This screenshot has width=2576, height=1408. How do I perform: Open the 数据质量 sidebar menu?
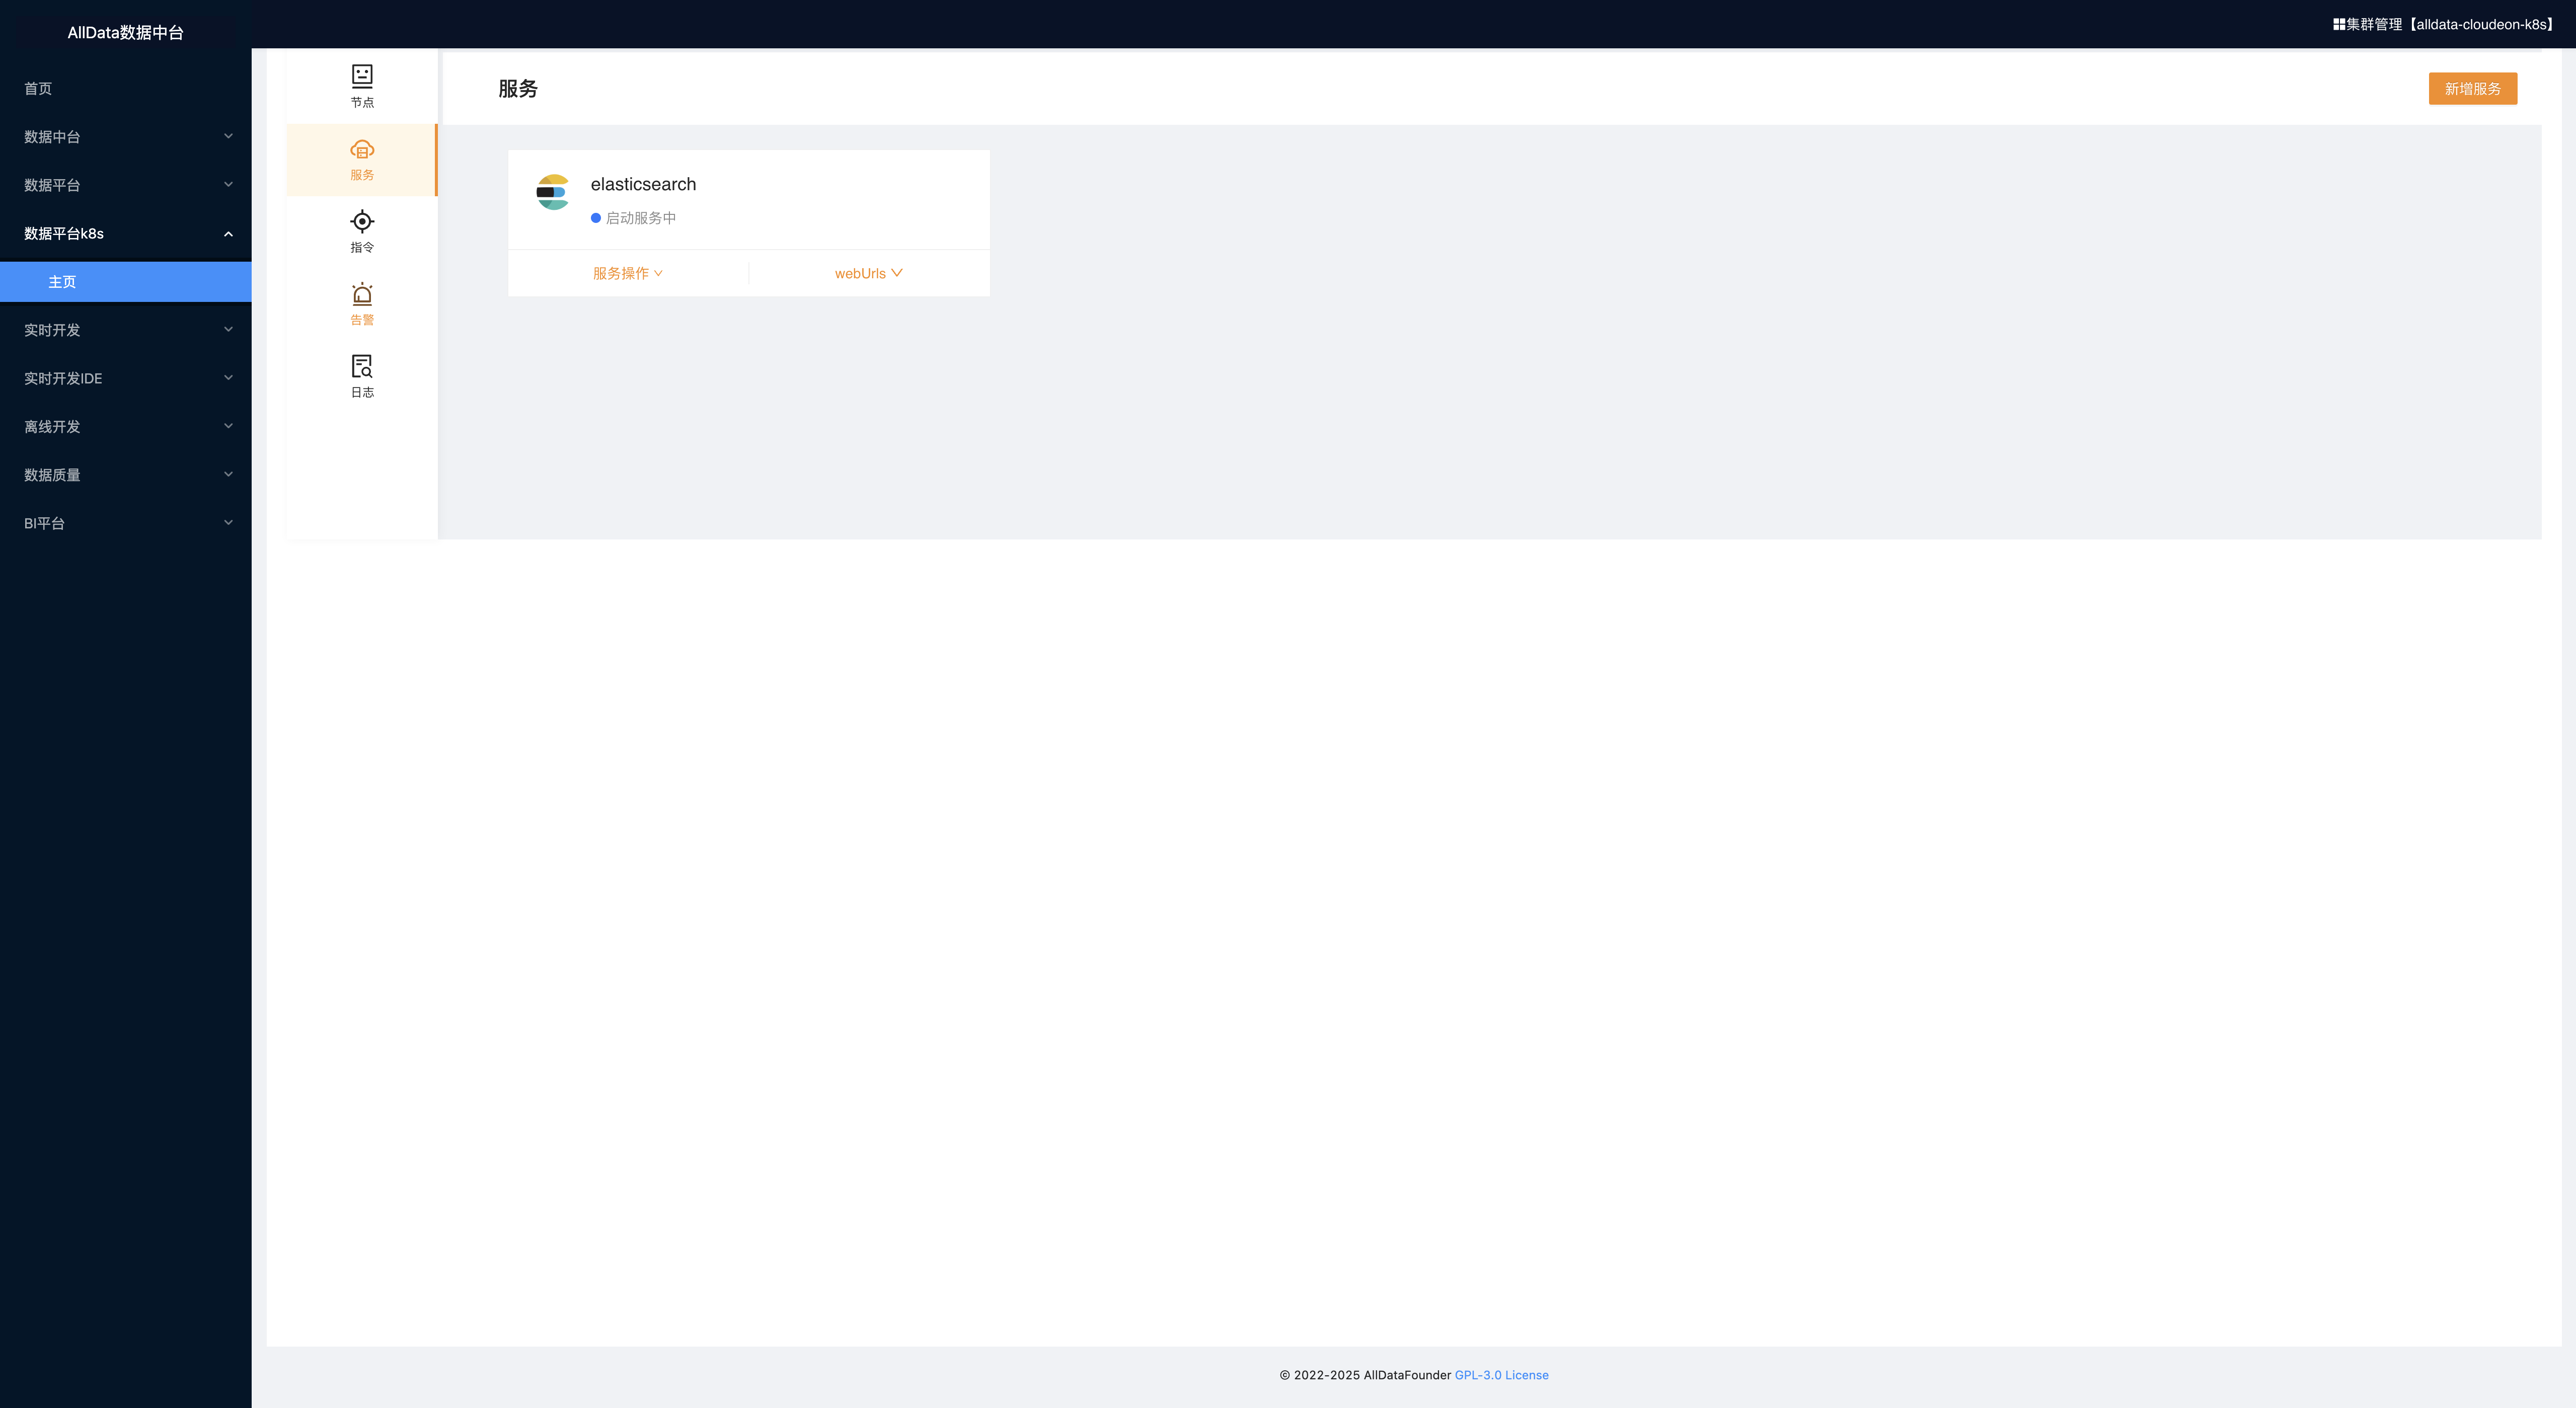[126, 475]
